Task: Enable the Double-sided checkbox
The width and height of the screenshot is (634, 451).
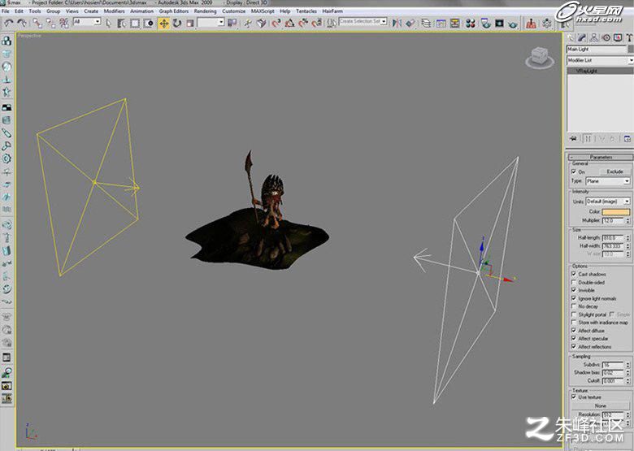Action: pyautogui.click(x=573, y=282)
